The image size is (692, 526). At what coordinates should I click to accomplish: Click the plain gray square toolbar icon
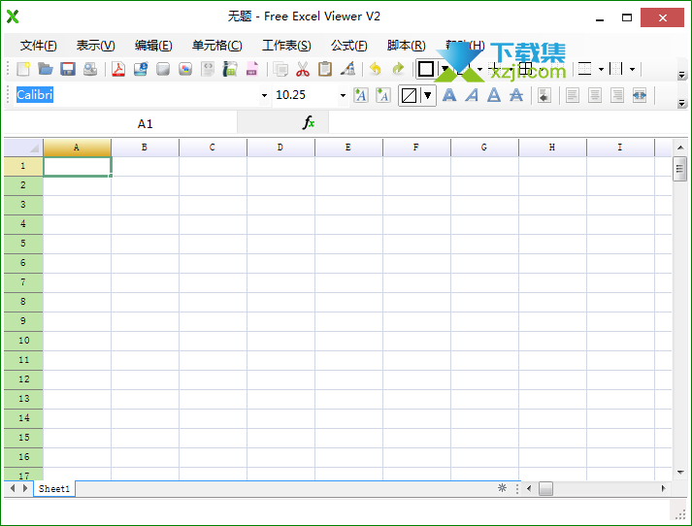[x=163, y=69]
